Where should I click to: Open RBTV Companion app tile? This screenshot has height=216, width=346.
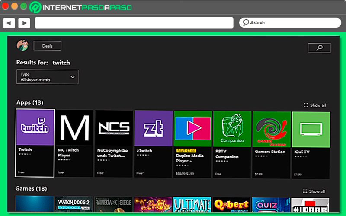coord(232,144)
